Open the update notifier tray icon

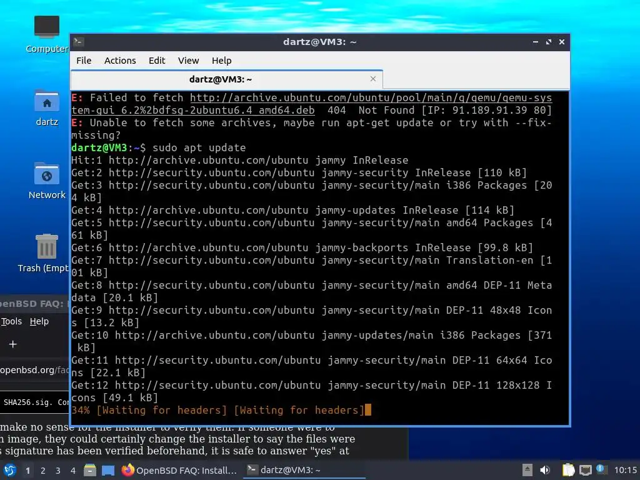tap(601, 469)
